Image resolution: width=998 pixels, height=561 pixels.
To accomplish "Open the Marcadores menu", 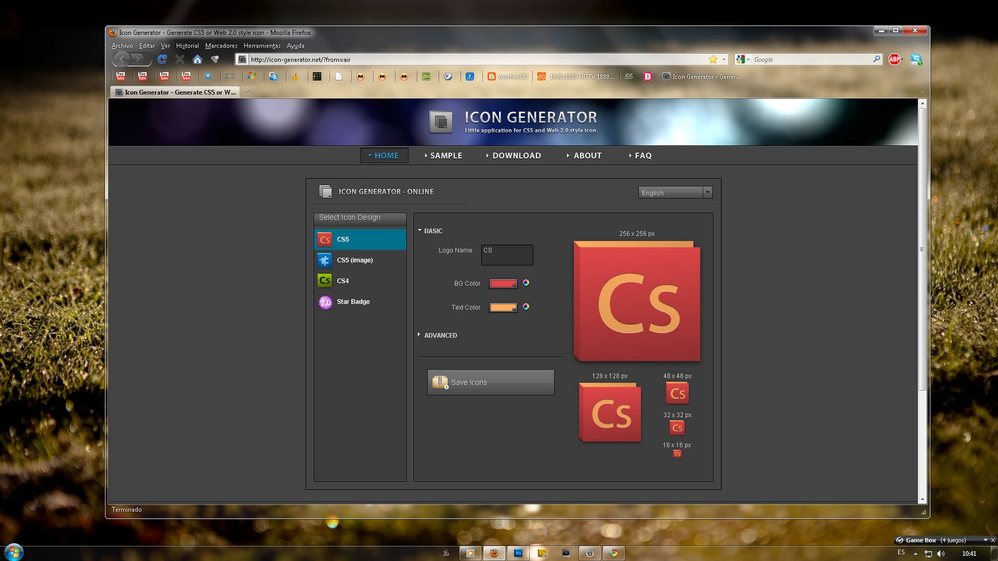I will [x=221, y=46].
